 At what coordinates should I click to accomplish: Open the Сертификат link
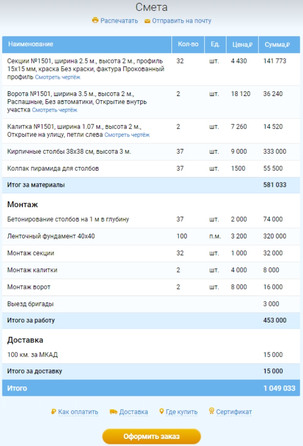click(234, 412)
